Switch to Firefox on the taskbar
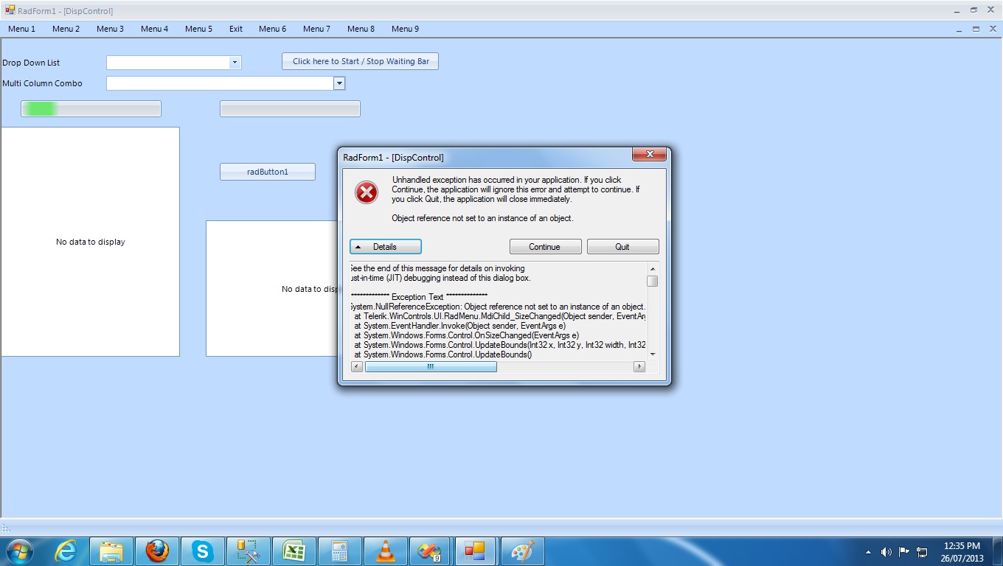Viewport: 1003px width, 566px height. click(156, 551)
